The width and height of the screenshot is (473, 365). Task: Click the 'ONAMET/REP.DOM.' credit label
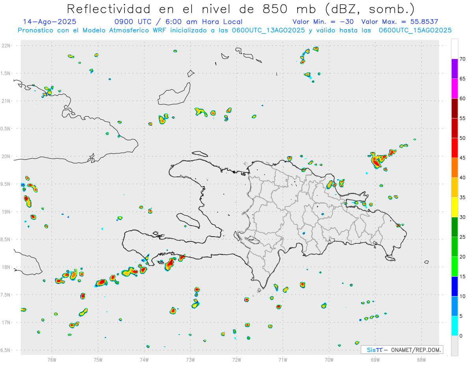click(415, 350)
